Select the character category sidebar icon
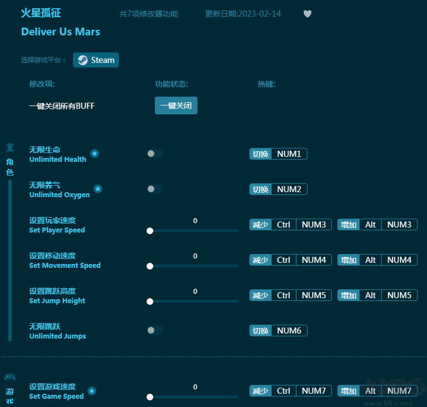 [9, 147]
